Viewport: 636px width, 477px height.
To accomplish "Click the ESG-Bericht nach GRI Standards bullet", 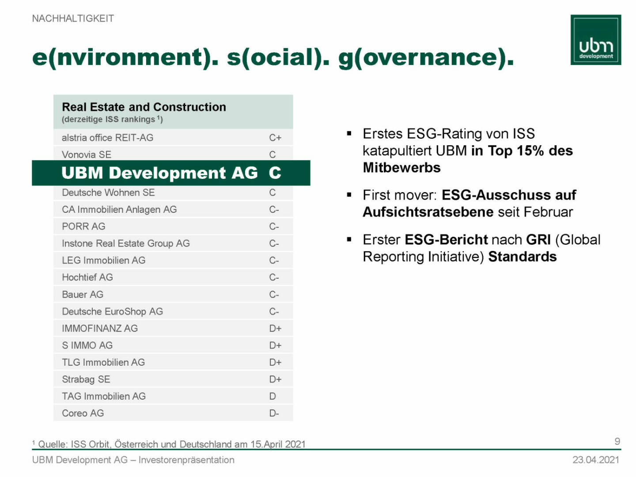I will (x=481, y=248).
